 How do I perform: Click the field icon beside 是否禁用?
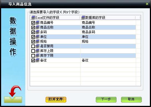coord(37,46)
